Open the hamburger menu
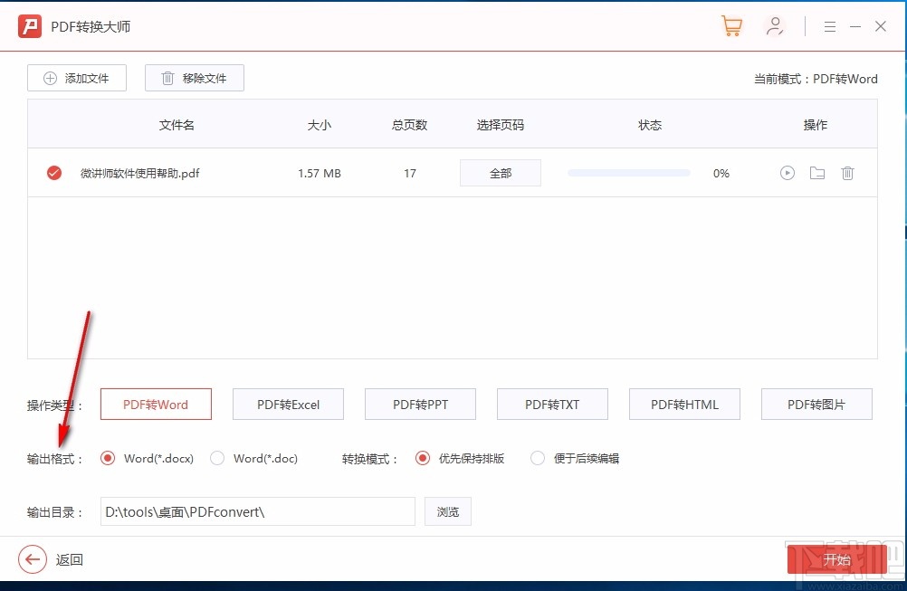The image size is (907, 591). pos(830,26)
